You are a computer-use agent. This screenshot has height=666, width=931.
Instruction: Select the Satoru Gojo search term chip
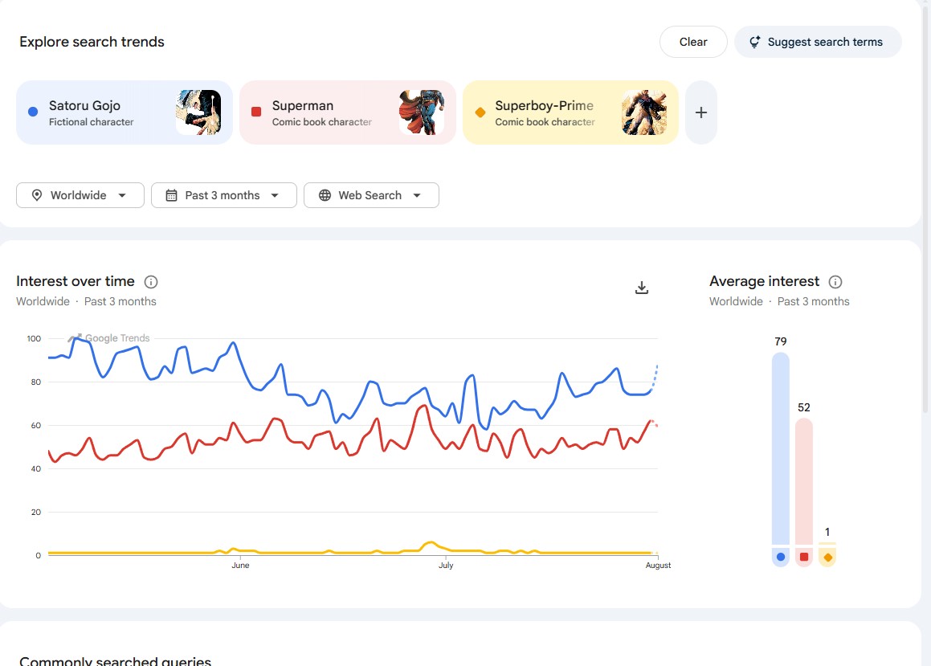124,112
